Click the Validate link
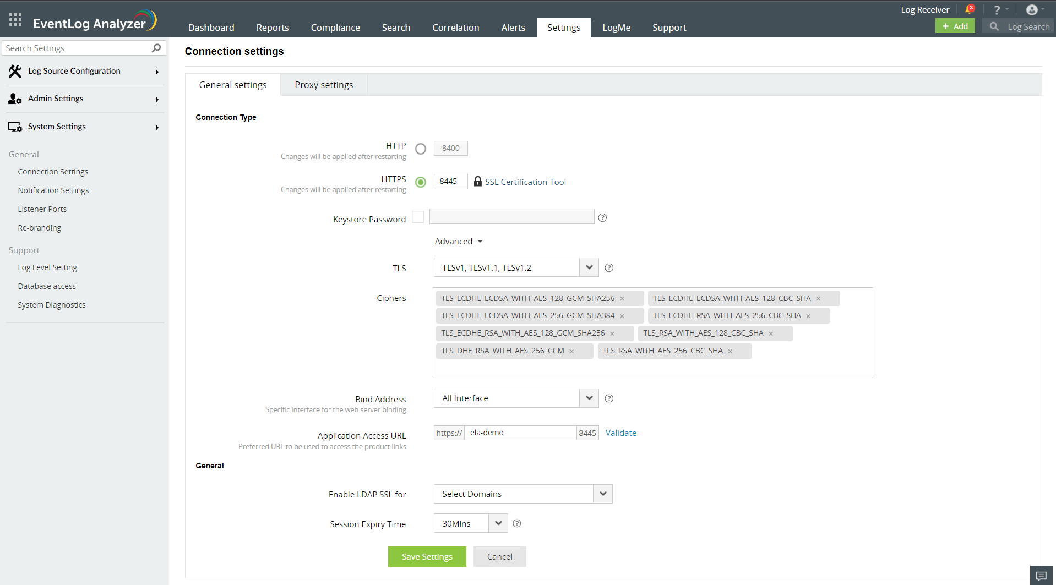Image resolution: width=1056 pixels, height=585 pixels. click(x=620, y=433)
